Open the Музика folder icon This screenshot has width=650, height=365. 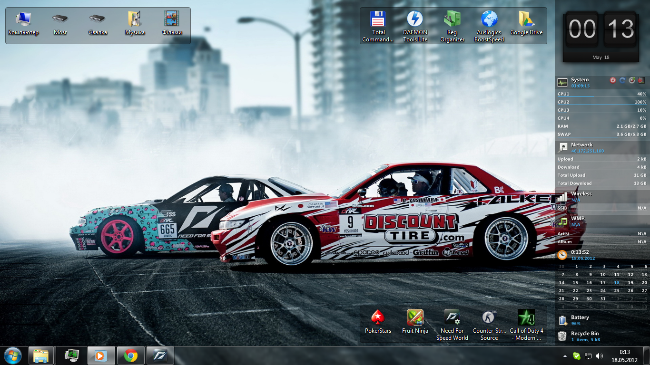[135, 24]
